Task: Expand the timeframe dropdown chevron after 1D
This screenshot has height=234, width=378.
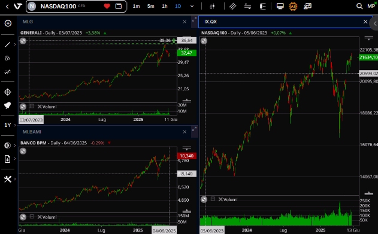Action: point(192,7)
